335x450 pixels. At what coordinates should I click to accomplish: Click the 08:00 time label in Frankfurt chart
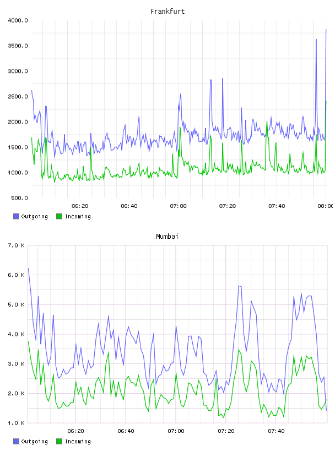click(x=326, y=206)
